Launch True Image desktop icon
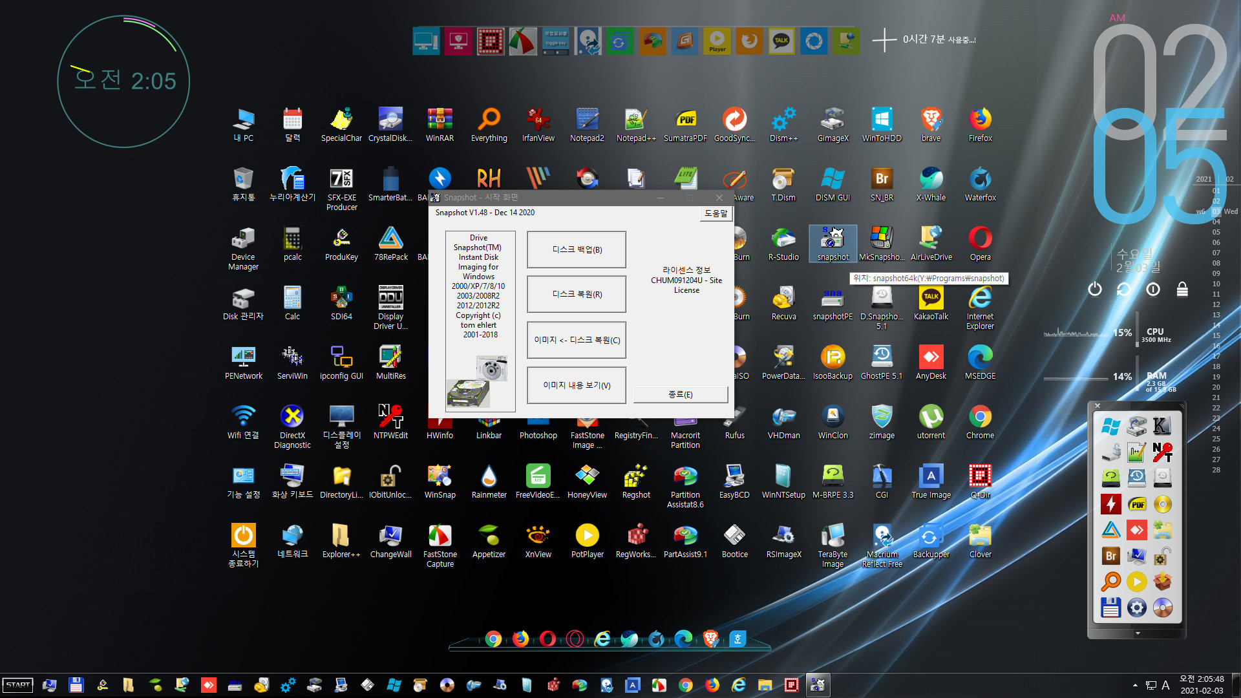This screenshot has height=698, width=1241. click(931, 481)
